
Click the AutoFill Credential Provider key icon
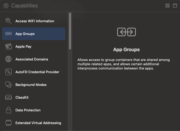(x=9, y=72)
